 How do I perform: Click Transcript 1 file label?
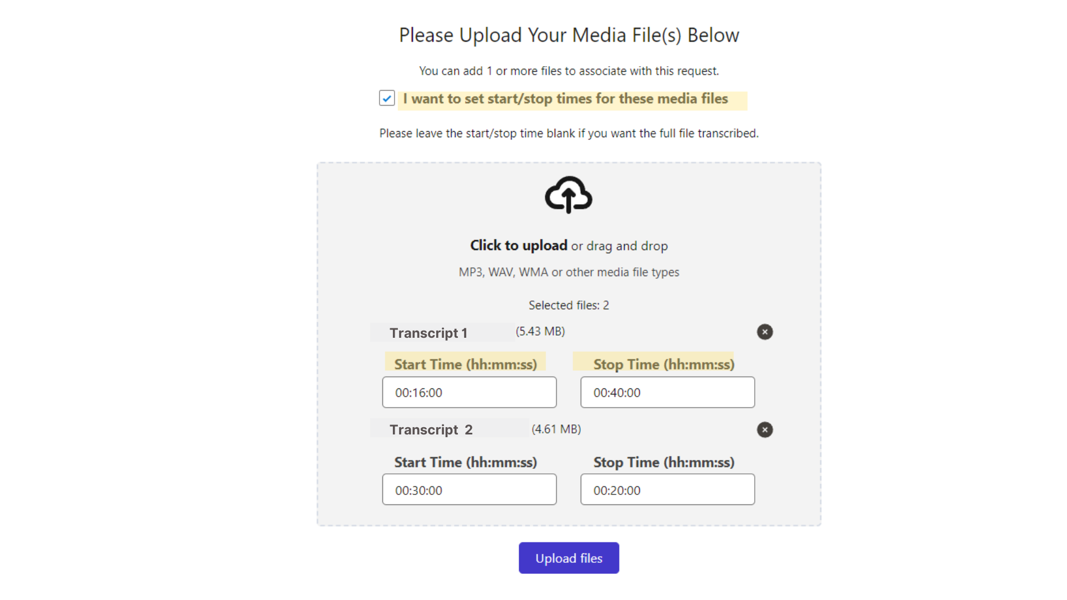coord(428,333)
